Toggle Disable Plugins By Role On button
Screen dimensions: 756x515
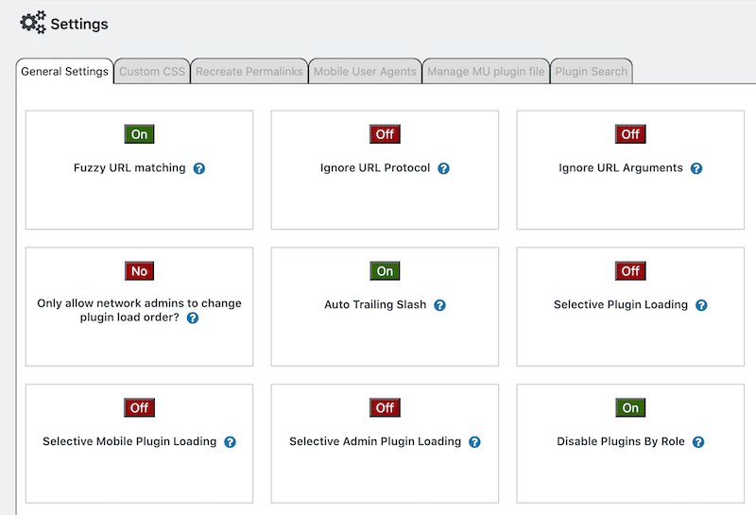(x=630, y=408)
